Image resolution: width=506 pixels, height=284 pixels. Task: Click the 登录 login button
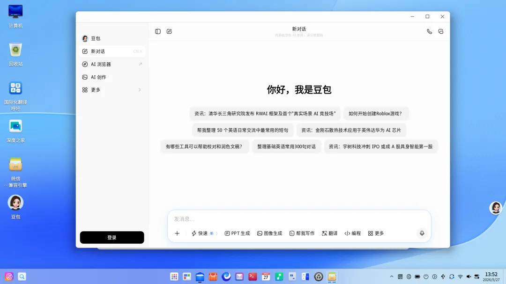click(x=112, y=237)
